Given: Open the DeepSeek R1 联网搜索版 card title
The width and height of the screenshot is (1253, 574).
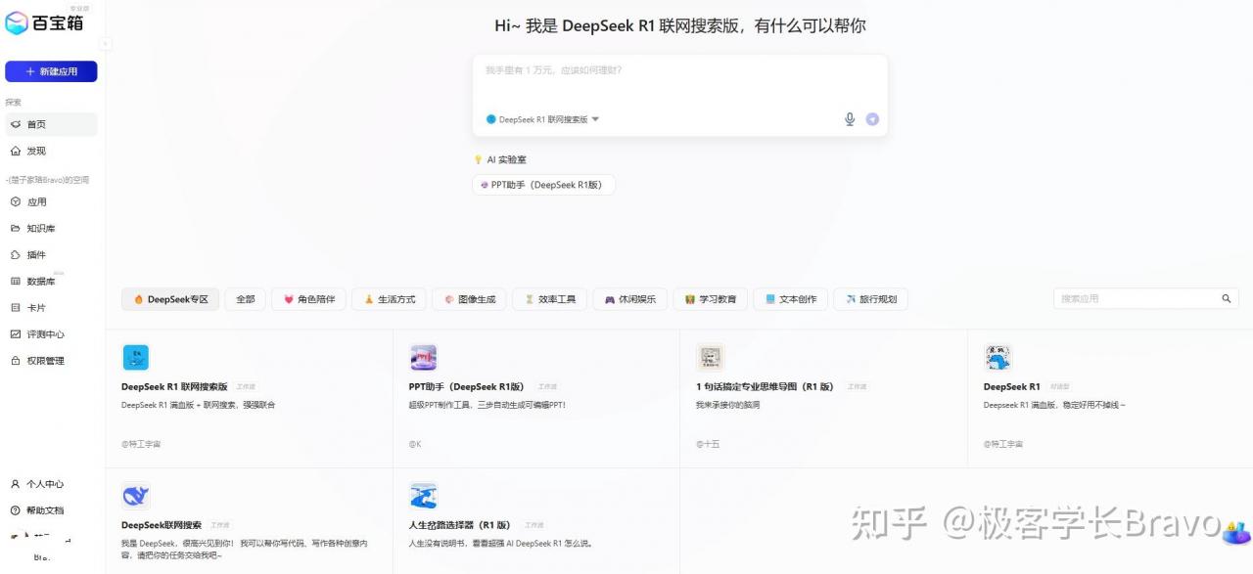Looking at the screenshot, I should (x=174, y=387).
